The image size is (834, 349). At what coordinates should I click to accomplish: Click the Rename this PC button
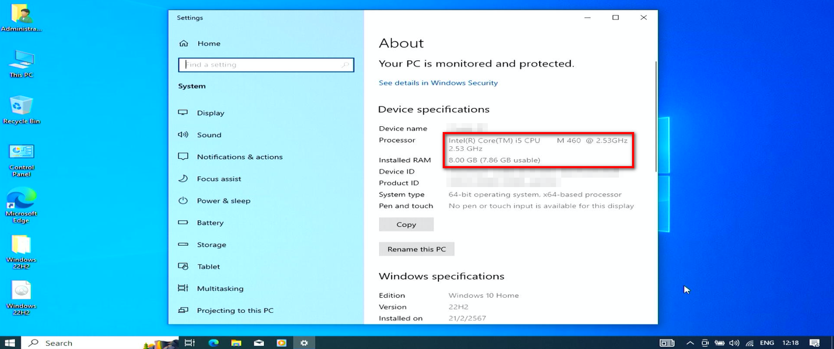click(x=416, y=249)
